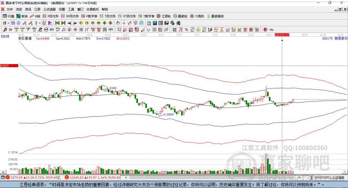Open the 工具 menu

click(x=71, y=9)
